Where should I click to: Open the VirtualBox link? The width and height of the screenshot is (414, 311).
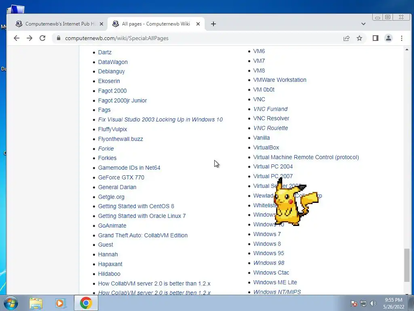coord(266,147)
